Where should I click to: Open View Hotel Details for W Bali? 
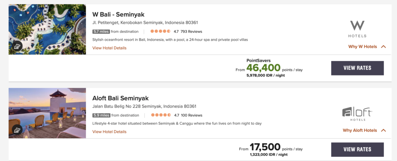[x=109, y=48]
